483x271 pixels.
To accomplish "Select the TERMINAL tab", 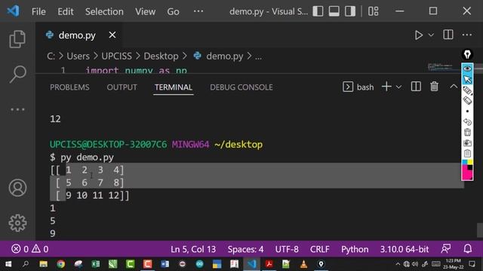I will pos(174,87).
